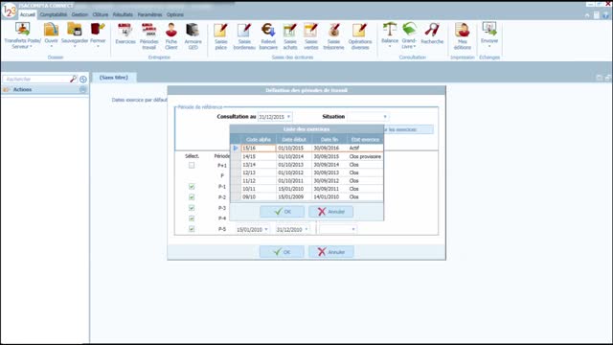Select the 14/15 exercice row
Image resolution: width=613 pixels, height=345 pixels.
pos(306,156)
